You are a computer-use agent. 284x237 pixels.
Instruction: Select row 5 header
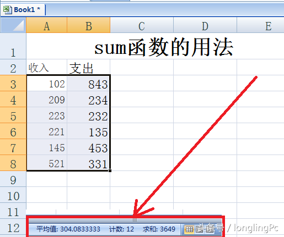pos(13,115)
